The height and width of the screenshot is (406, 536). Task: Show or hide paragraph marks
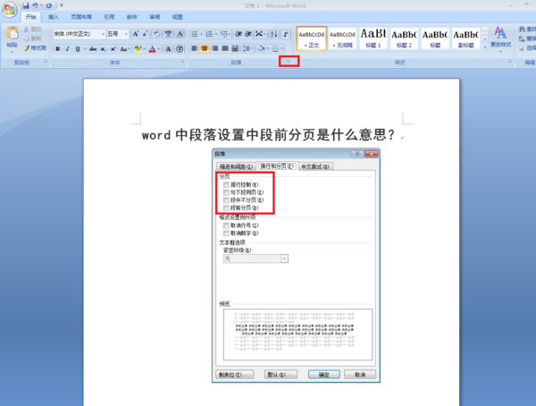pyautogui.click(x=286, y=34)
